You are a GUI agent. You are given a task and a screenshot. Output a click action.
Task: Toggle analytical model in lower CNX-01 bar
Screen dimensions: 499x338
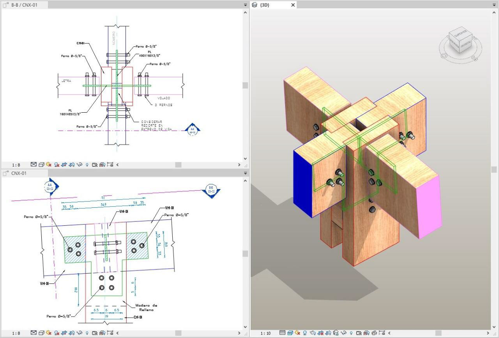click(102, 333)
